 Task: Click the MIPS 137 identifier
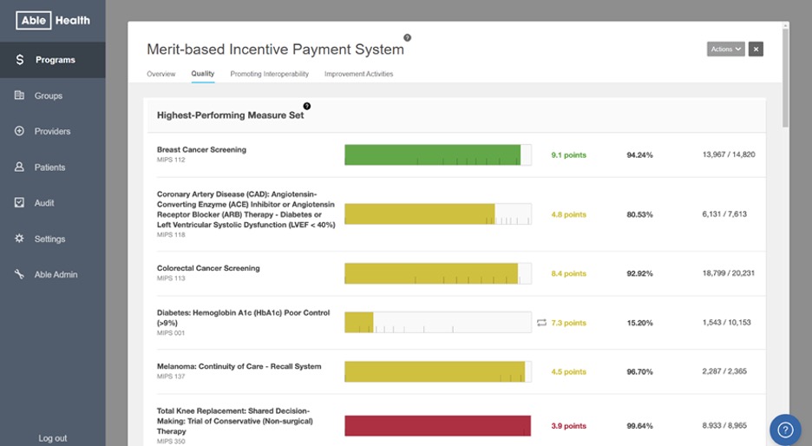(x=171, y=377)
